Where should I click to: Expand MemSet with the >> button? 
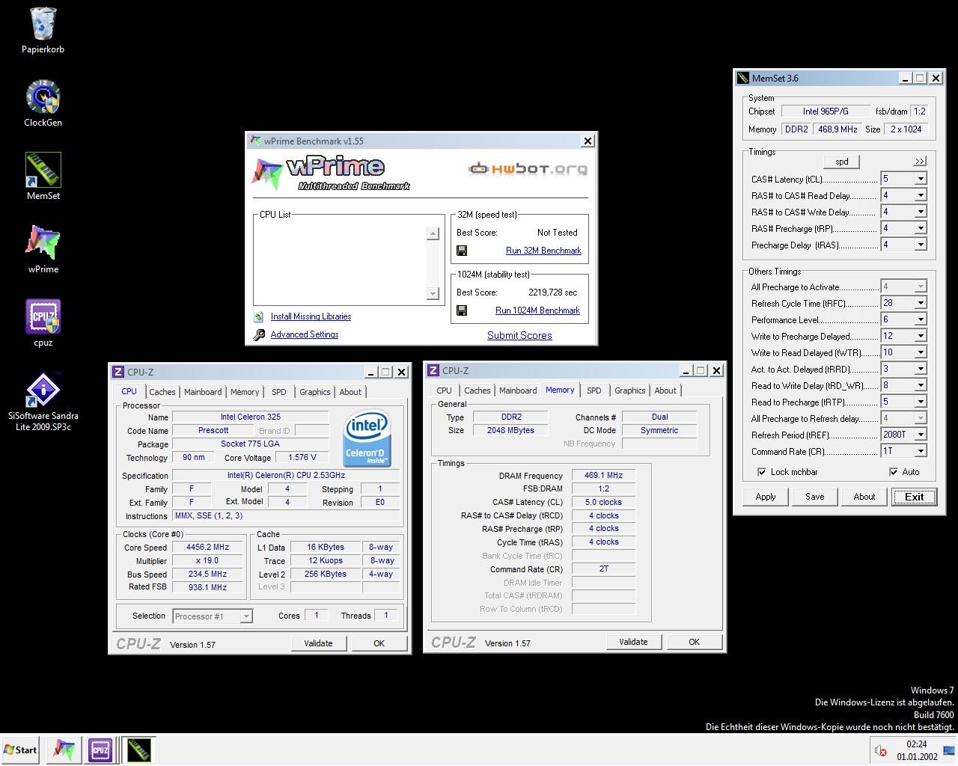[920, 161]
